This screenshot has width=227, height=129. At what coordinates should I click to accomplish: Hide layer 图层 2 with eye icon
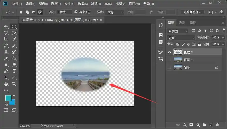coord(170,52)
